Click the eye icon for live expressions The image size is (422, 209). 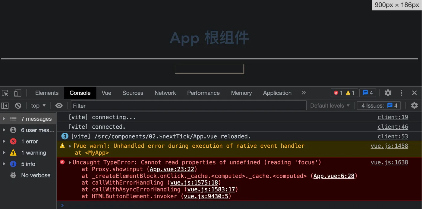(x=59, y=106)
